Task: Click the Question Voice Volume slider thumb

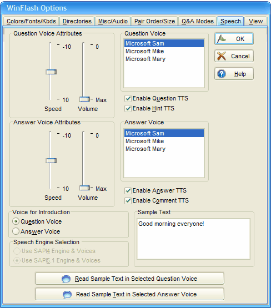Action: pos(84,99)
